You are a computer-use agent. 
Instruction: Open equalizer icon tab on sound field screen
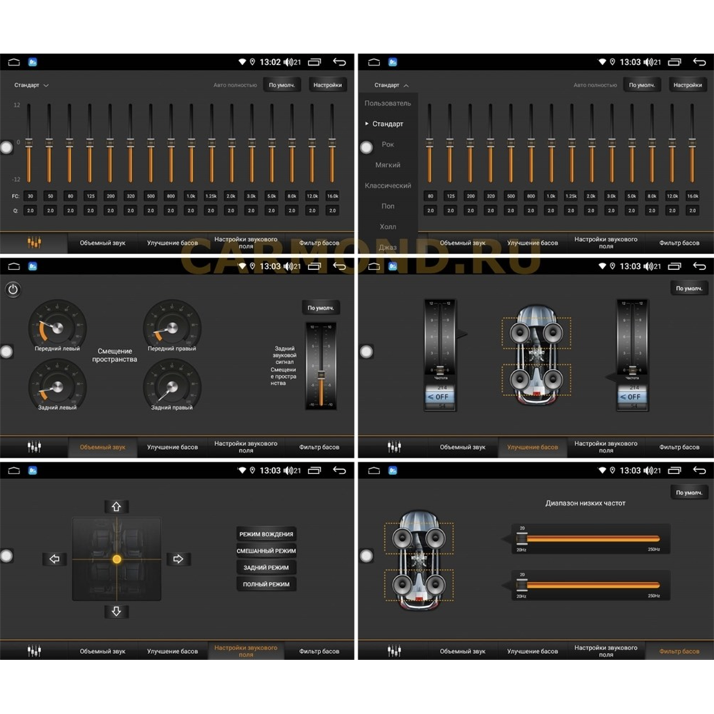pos(34,651)
